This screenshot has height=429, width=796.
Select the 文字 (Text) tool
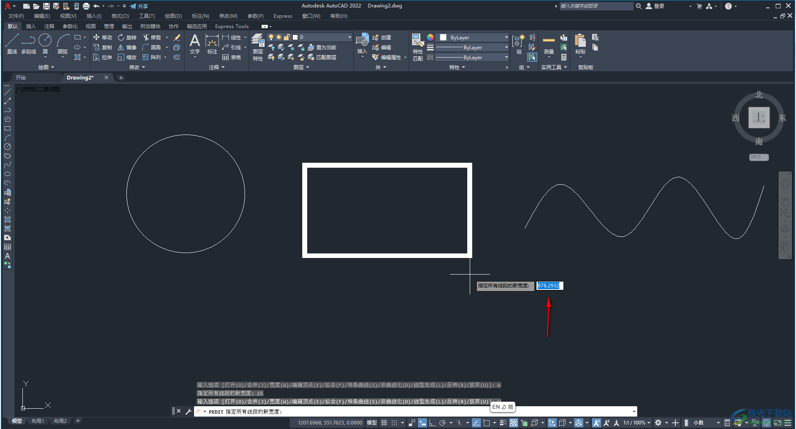coord(195,44)
